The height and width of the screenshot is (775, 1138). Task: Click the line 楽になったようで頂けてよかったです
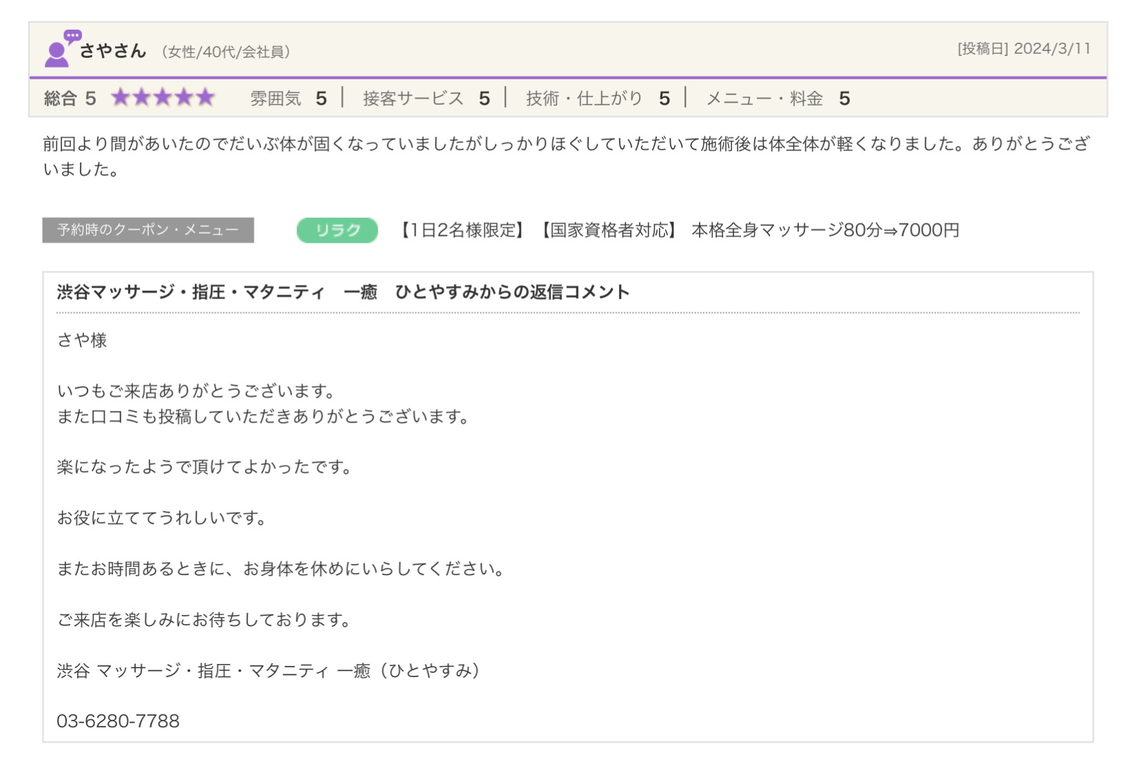[205, 467]
